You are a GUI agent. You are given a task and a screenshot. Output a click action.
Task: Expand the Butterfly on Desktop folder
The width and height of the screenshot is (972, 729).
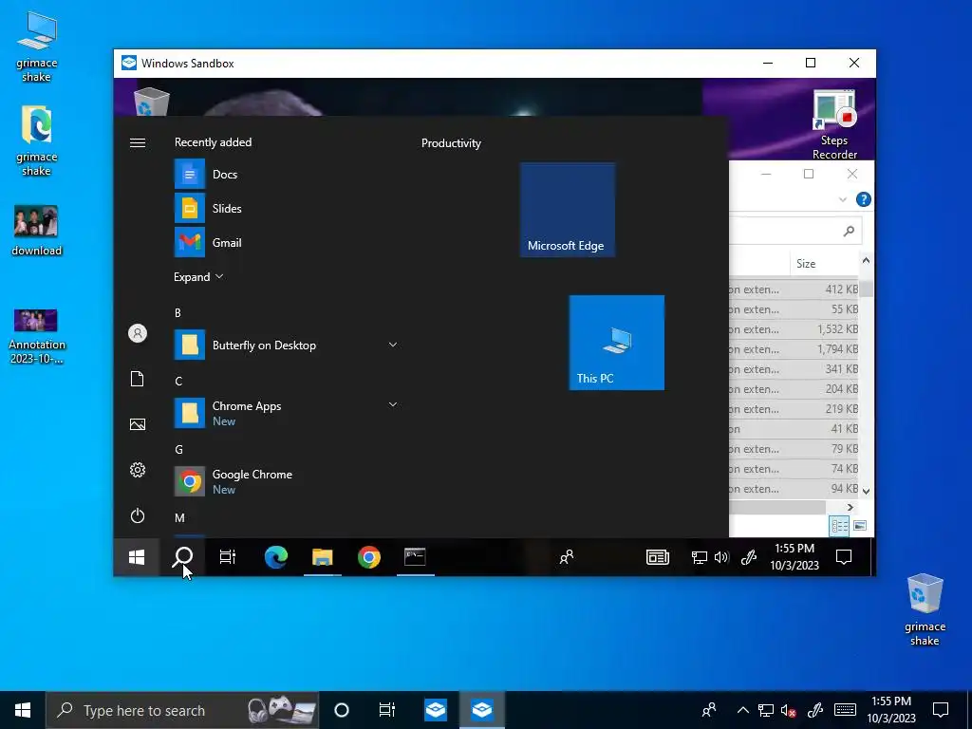click(392, 345)
